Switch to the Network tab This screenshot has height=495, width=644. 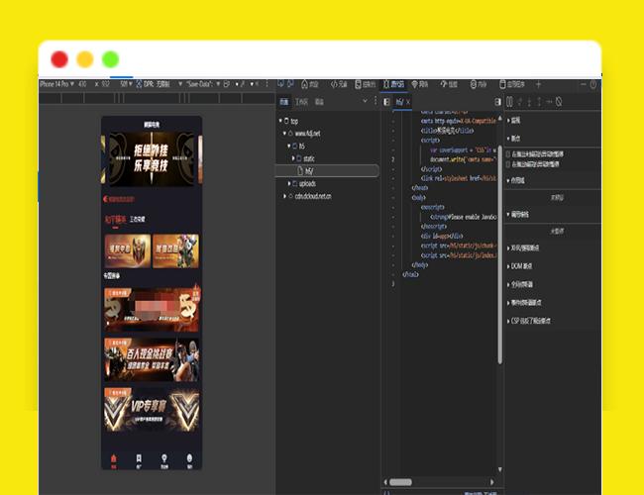420,84
